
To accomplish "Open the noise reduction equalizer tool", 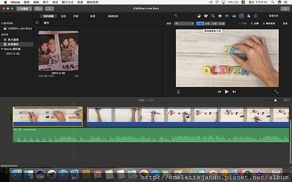I will (234, 16).
